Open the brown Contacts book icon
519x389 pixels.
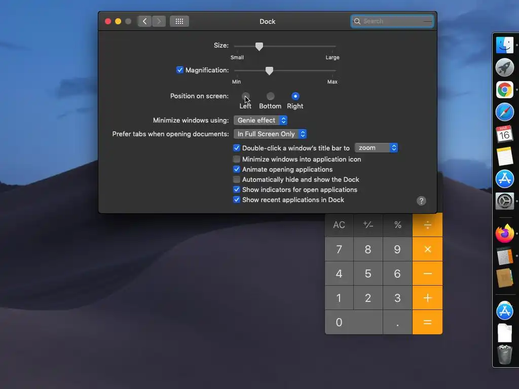point(504,278)
